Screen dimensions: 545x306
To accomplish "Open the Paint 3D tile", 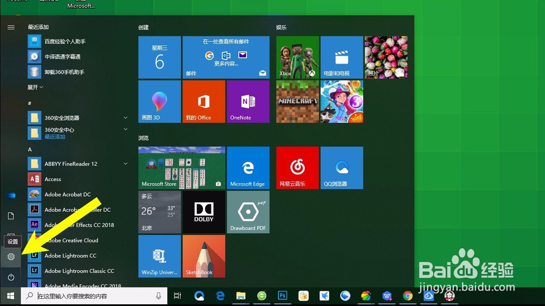I will (x=160, y=102).
